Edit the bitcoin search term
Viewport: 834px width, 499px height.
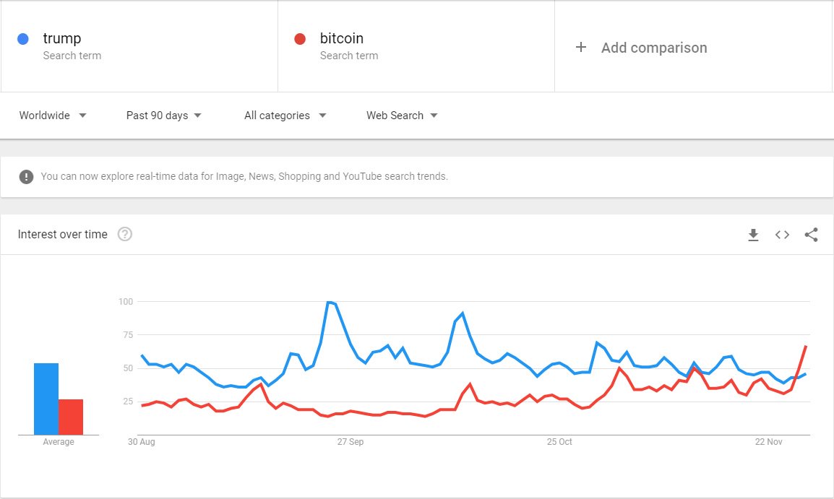[342, 39]
